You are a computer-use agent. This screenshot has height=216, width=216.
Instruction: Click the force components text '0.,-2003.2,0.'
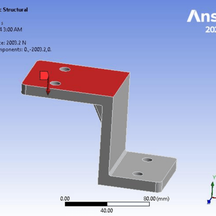[37, 49]
